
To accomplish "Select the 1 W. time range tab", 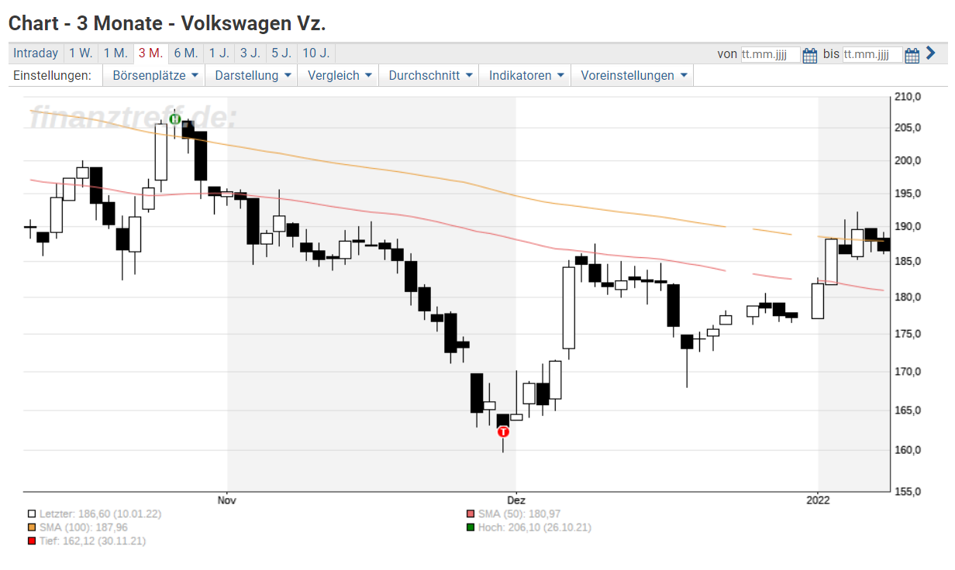I will point(81,53).
